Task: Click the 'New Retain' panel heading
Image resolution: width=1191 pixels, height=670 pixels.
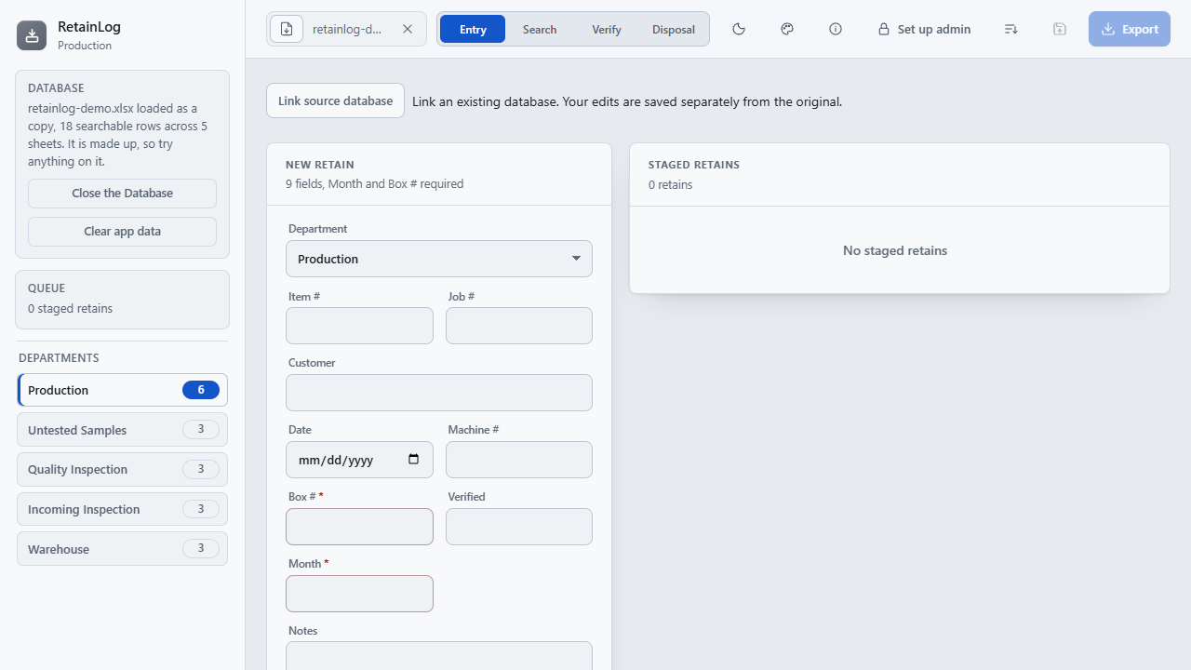Action: click(320, 165)
